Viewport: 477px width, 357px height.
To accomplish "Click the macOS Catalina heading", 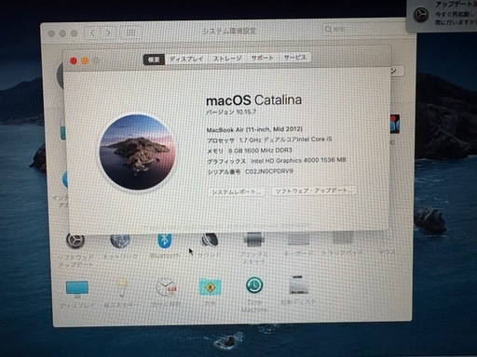I will (x=253, y=100).
